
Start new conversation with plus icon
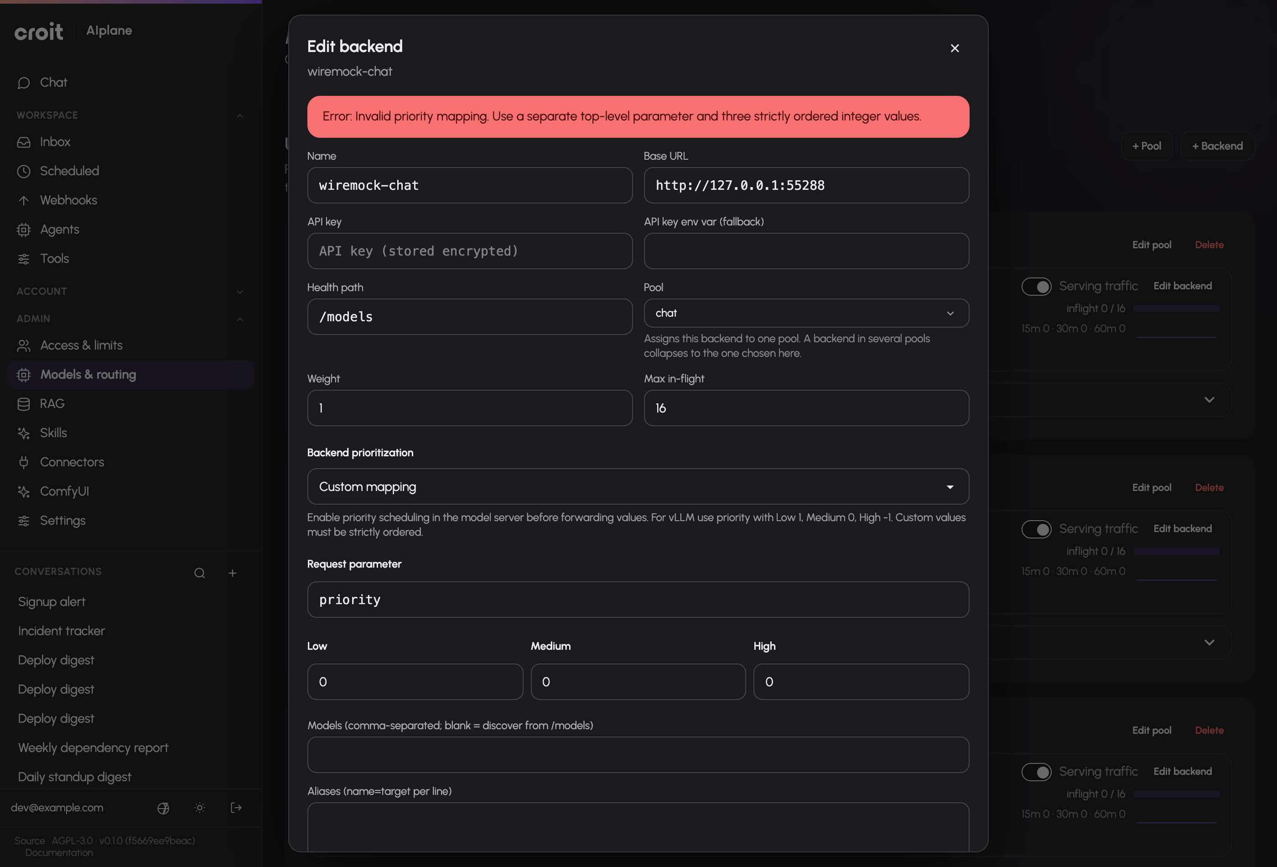[x=233, y=573]
